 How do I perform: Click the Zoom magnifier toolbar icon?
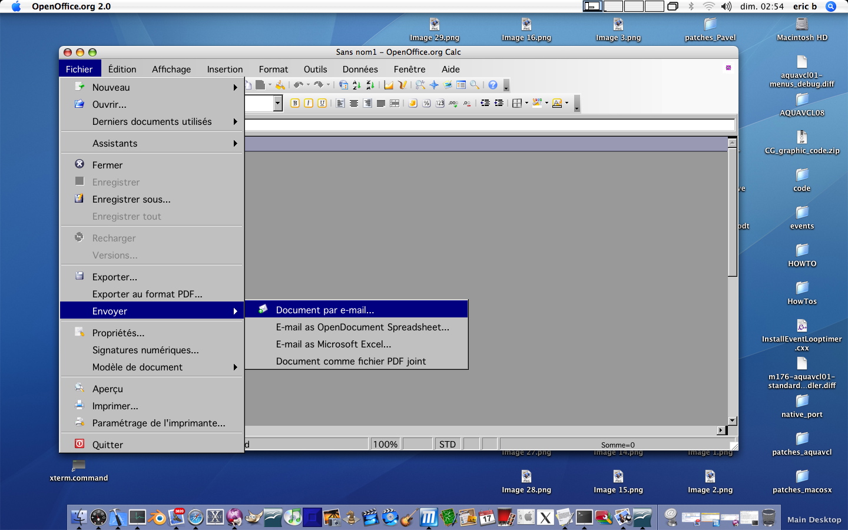pyautogui.click(x=475, y=85)
